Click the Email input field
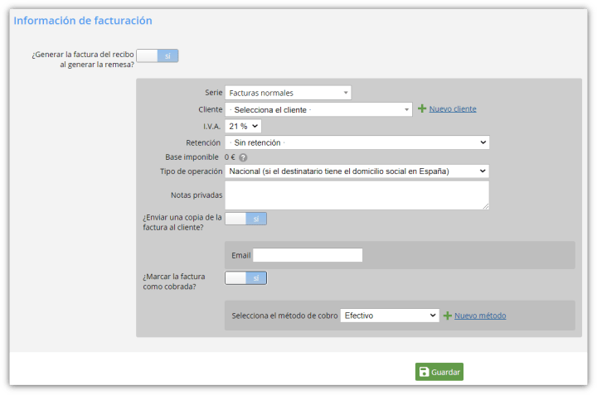This screenshot has height=395, width=597. [x=308, y=255]
